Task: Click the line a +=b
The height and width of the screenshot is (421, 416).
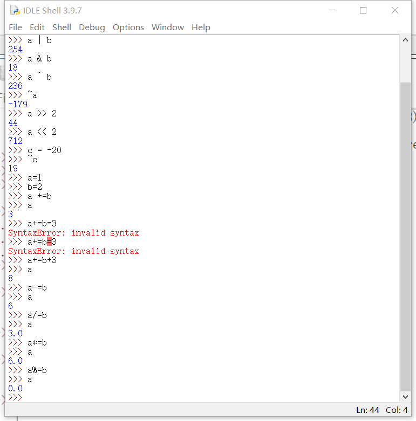Action: coord(39,196)
